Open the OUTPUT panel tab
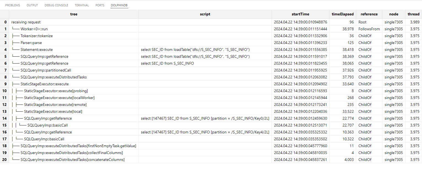Viewport: 422px width, 170px height. 32,5
